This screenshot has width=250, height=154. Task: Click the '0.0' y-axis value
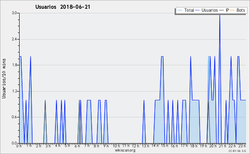click(x=14, y=143)
